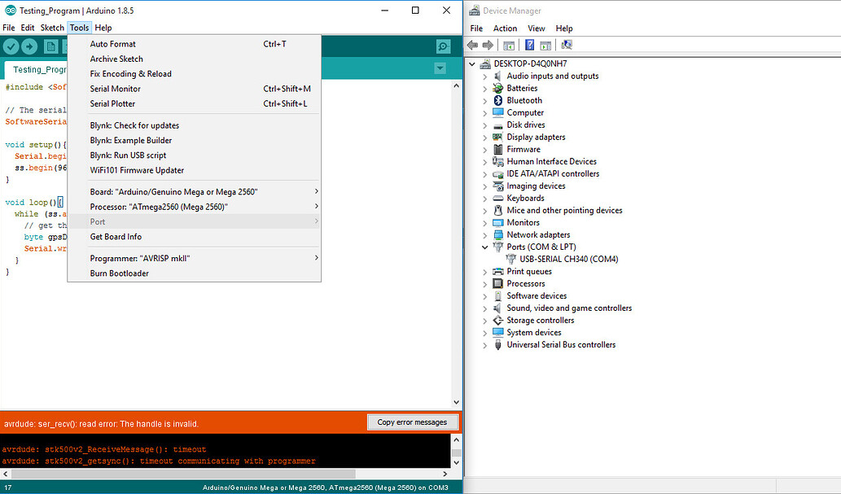Click the Verify (checkmark) sketch button

[x=11, y=46]
